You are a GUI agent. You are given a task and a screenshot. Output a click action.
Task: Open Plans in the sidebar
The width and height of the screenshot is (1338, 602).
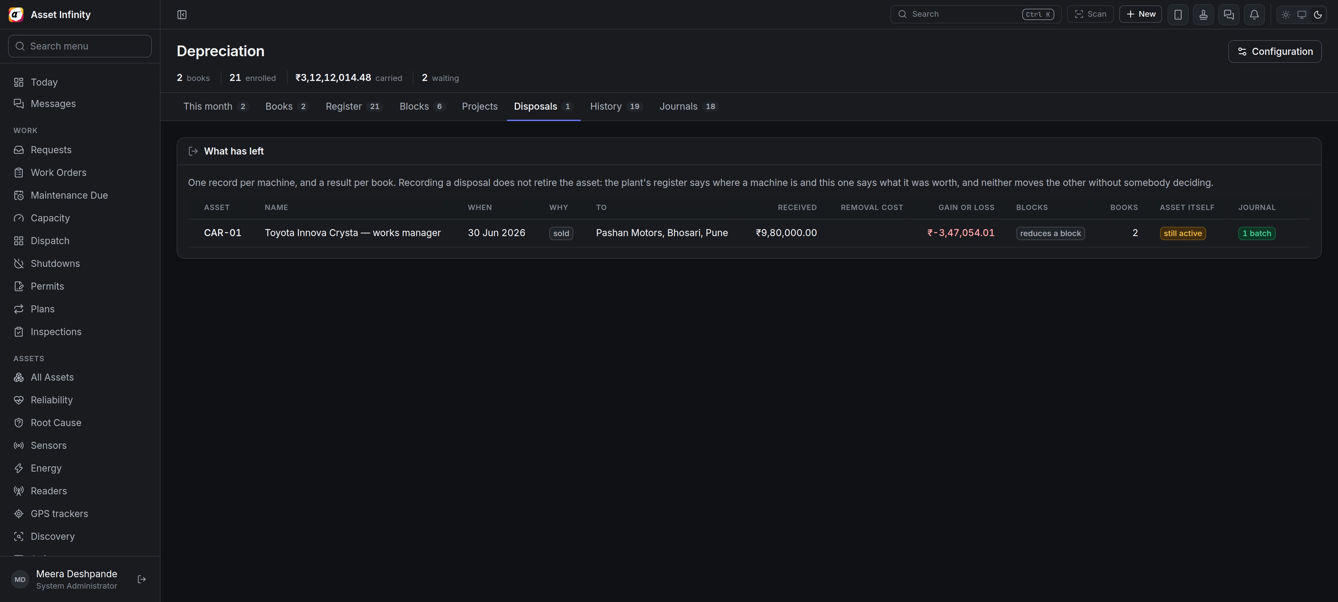pyautogui.click(x=80, y=309)
